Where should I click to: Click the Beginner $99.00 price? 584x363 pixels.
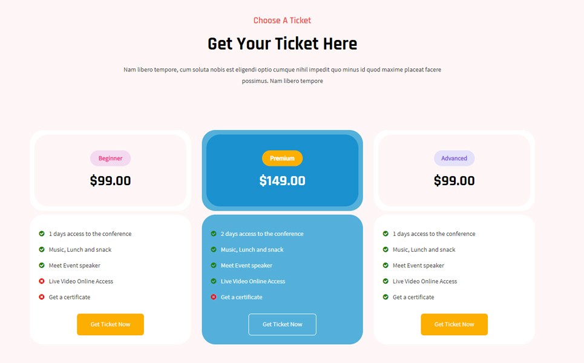(x=110, y=181)
